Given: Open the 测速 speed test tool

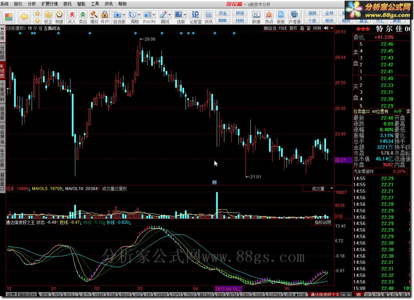Looking at the screenshot, I should 59,16.
